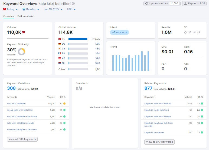
Task: Show the +1 additional SERP features
Action: 198,32
